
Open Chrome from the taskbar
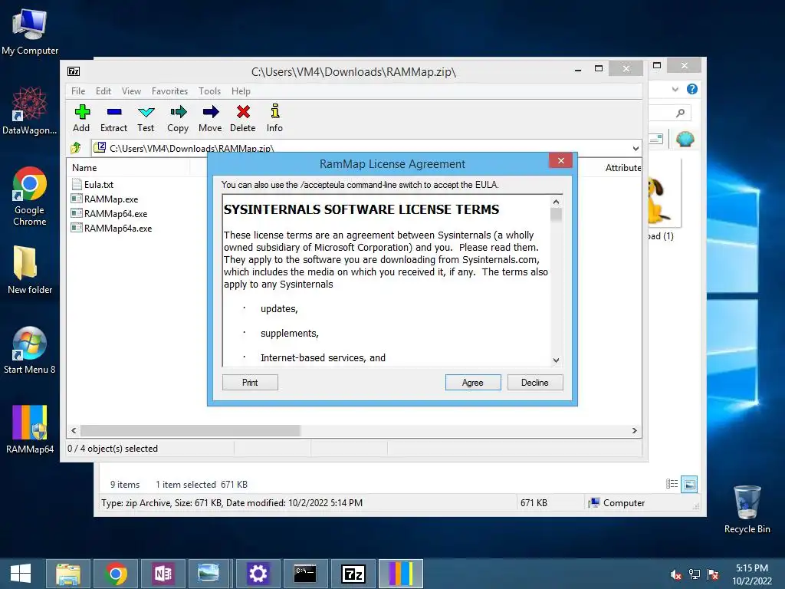point(116,574)
